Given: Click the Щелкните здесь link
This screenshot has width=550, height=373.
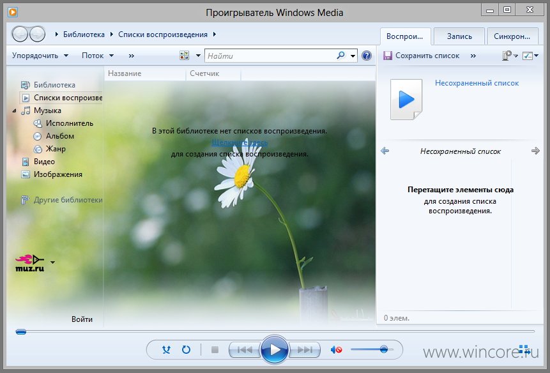Looking at the screenshot, I should click(x=240, y=142).
